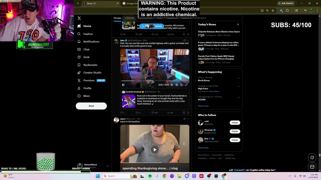This screenshot has height=180, width=321.
Task: Click the video progress bar in Jake's post
Action: tap(155, 81)
